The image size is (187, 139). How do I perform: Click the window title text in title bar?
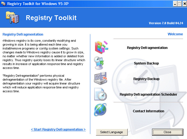(38, 4)
